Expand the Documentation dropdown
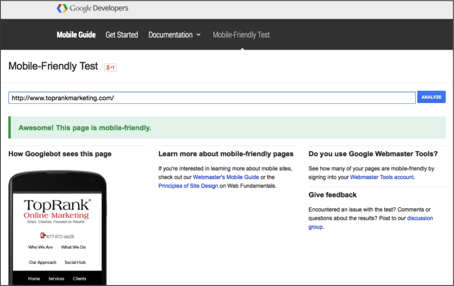The width and height of the screenshot is (454, 286). pyautogui.click(x=174, y=35)
